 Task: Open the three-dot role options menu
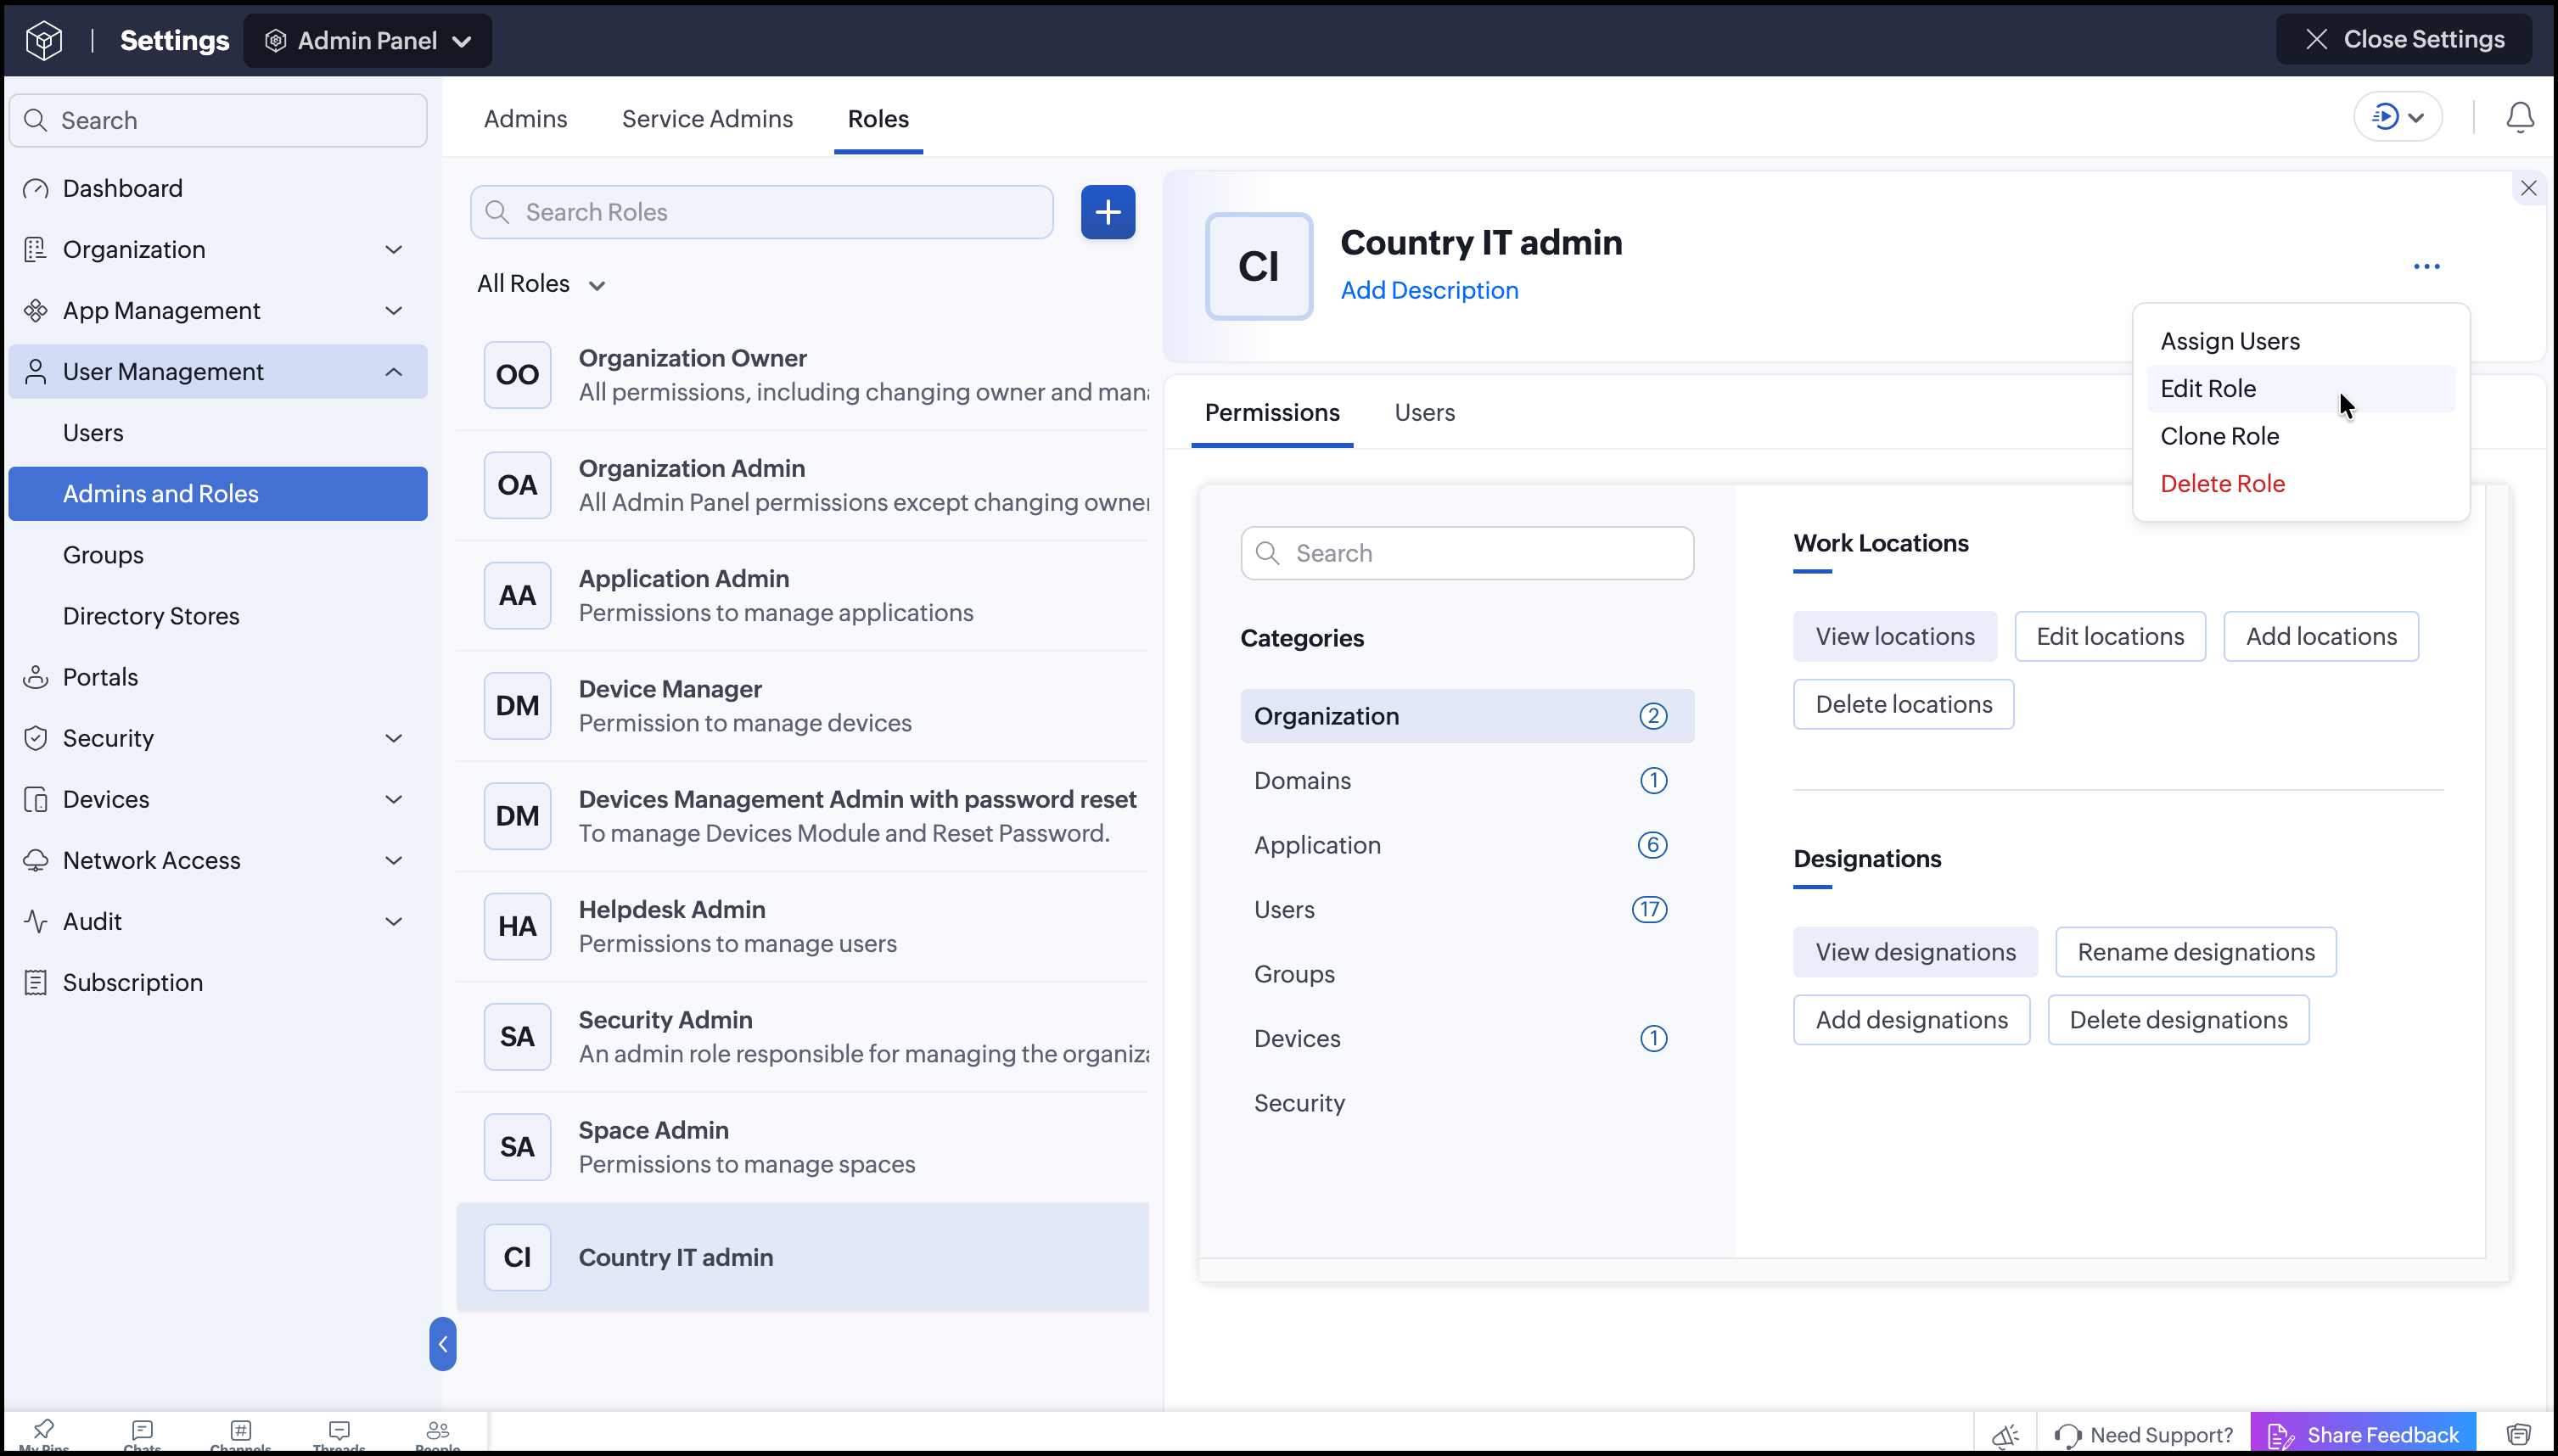point(2426,266)
